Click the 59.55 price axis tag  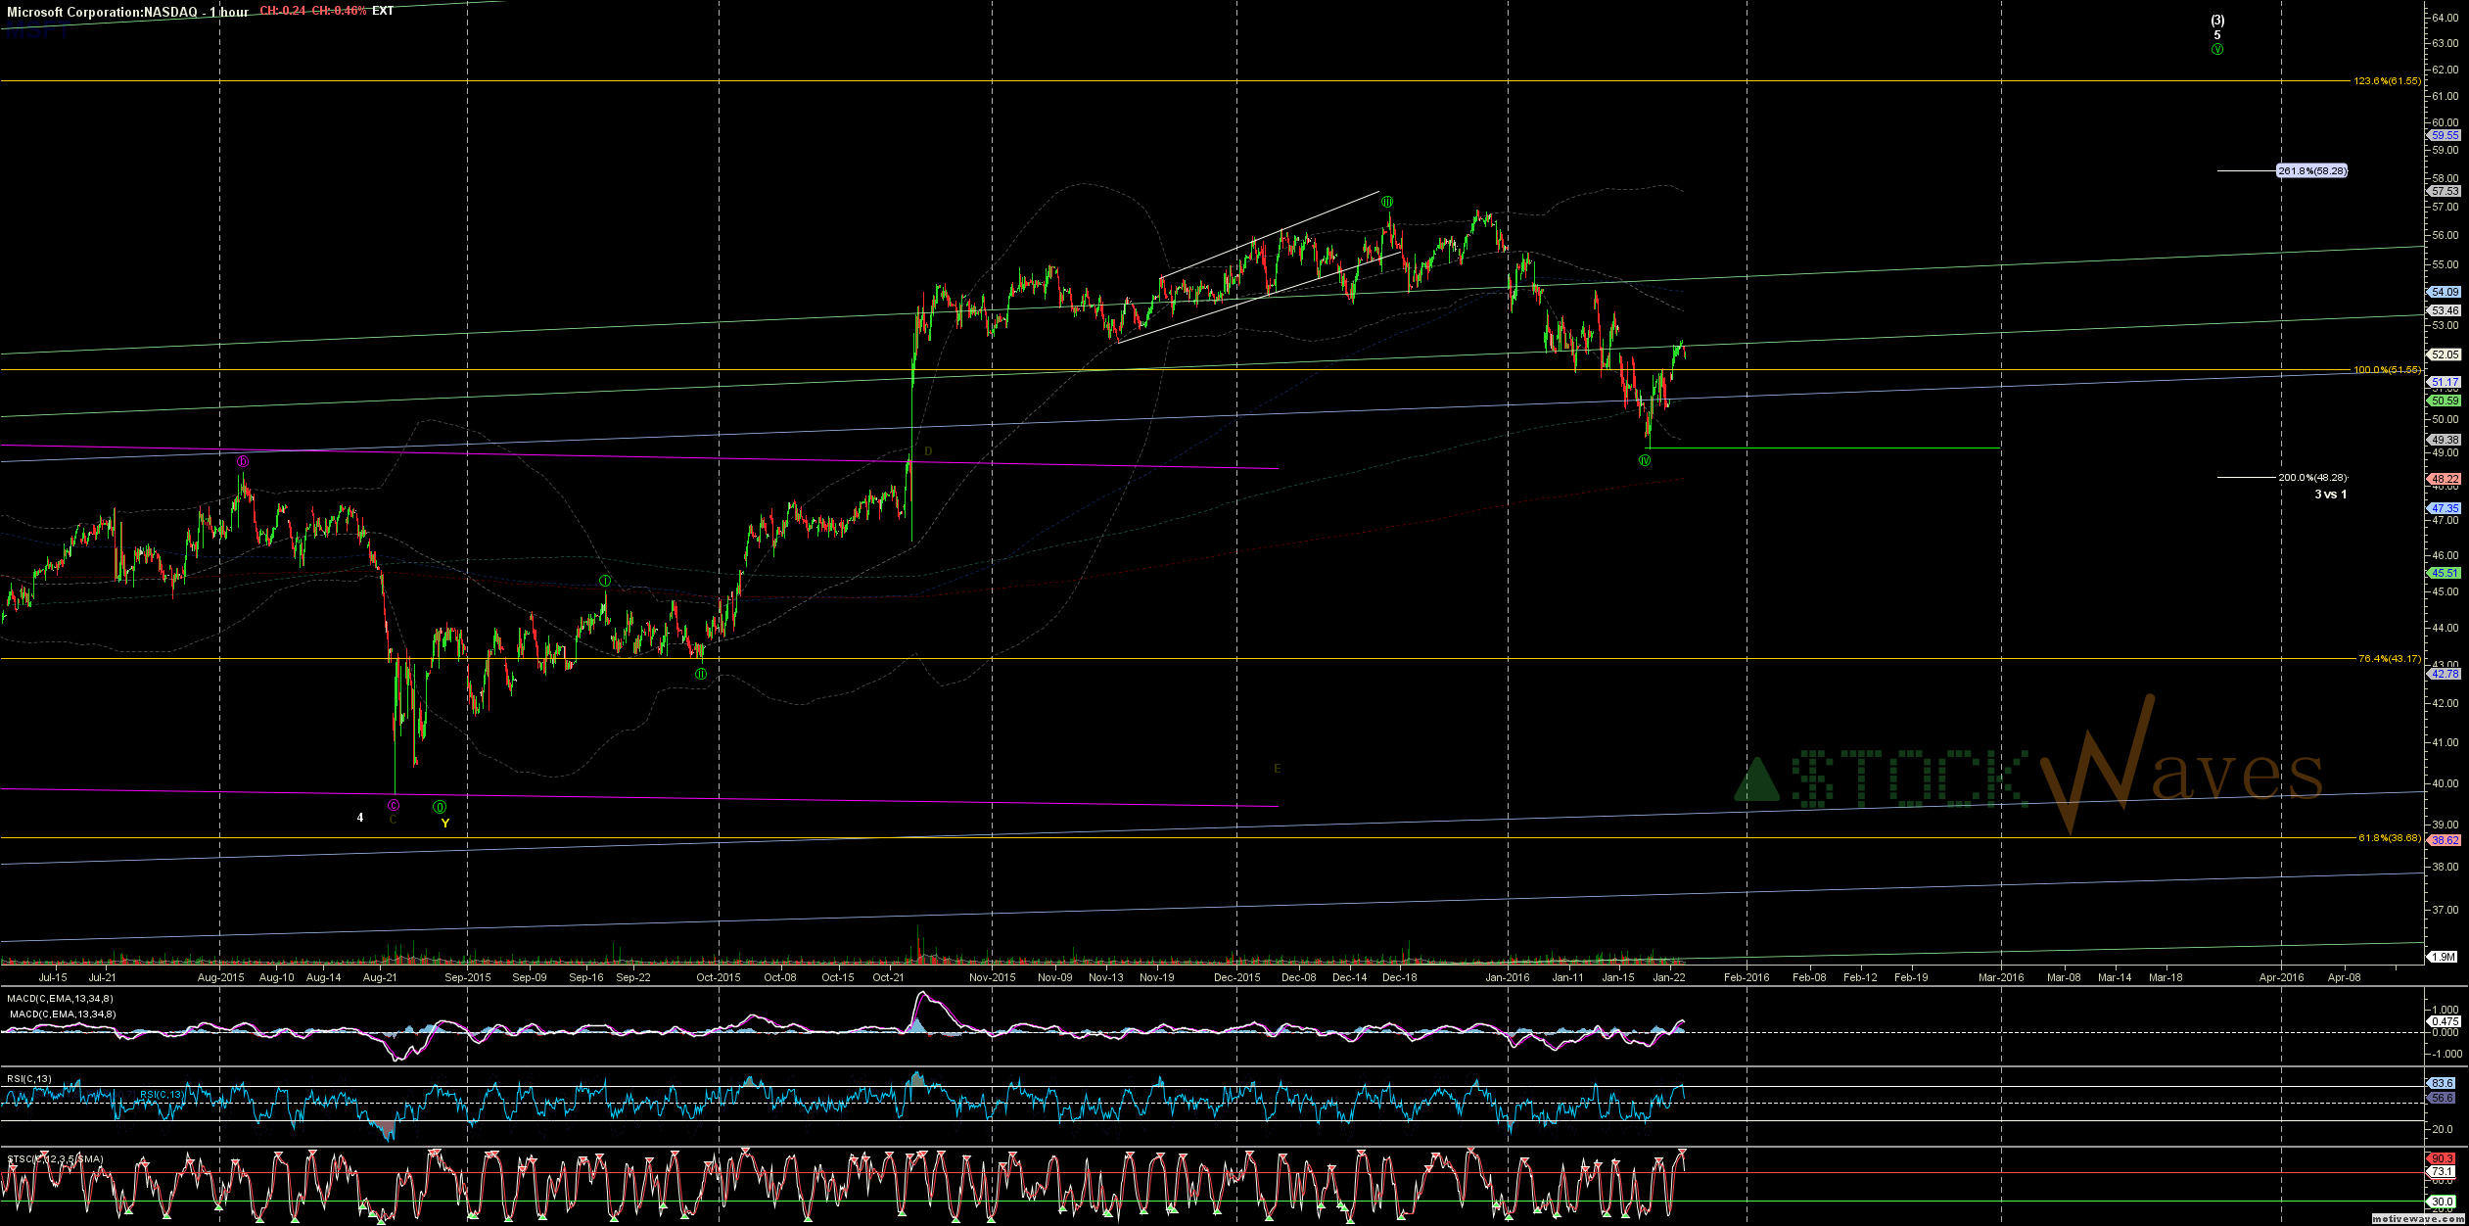pos(2445,135)
